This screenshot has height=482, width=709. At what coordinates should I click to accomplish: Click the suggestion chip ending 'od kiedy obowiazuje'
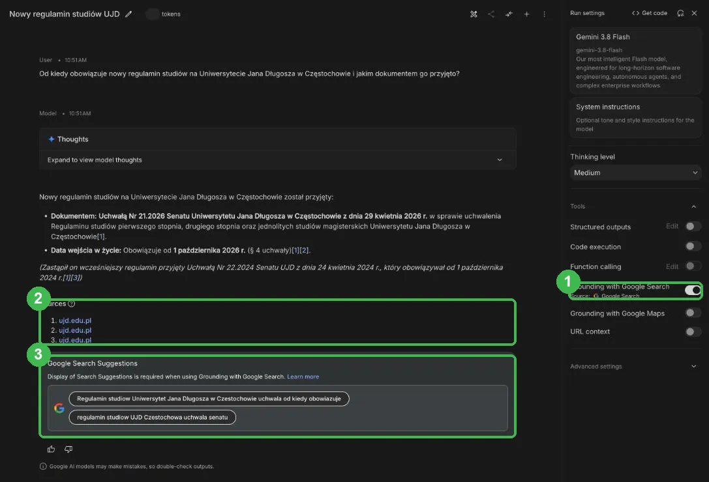(x=209, y=399)
